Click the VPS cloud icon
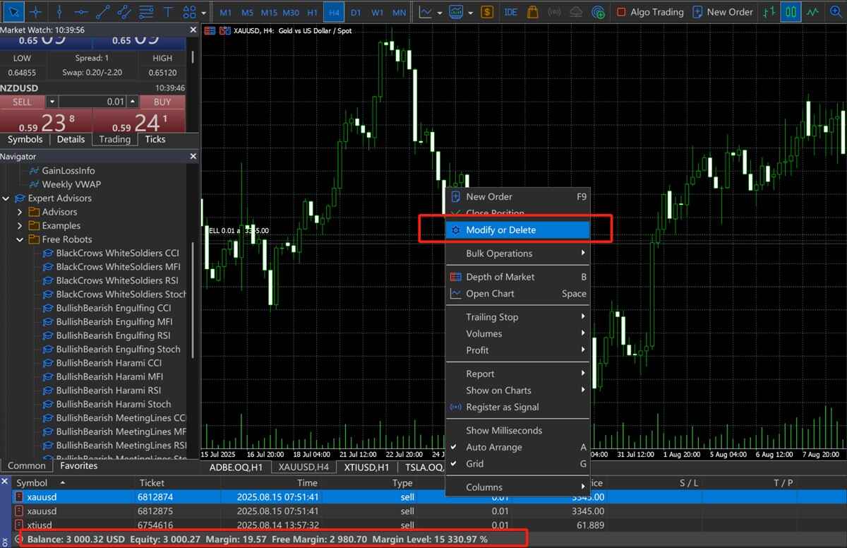 [x=577, y=12]
